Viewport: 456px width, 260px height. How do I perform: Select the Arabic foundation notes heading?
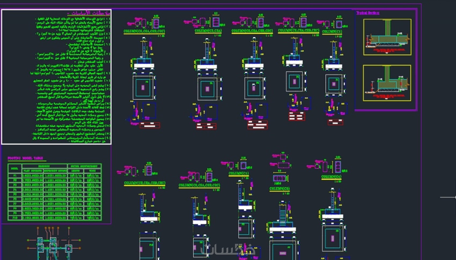[89, 13]
